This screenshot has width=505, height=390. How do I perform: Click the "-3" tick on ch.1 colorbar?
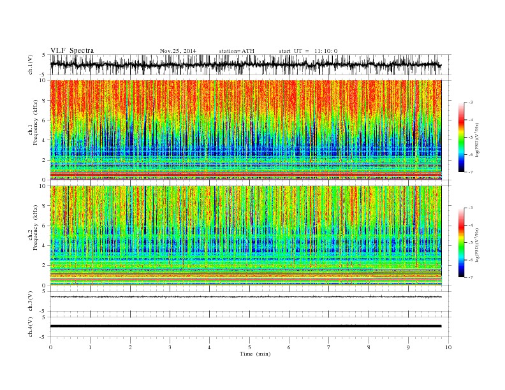[x=470, y=103]
